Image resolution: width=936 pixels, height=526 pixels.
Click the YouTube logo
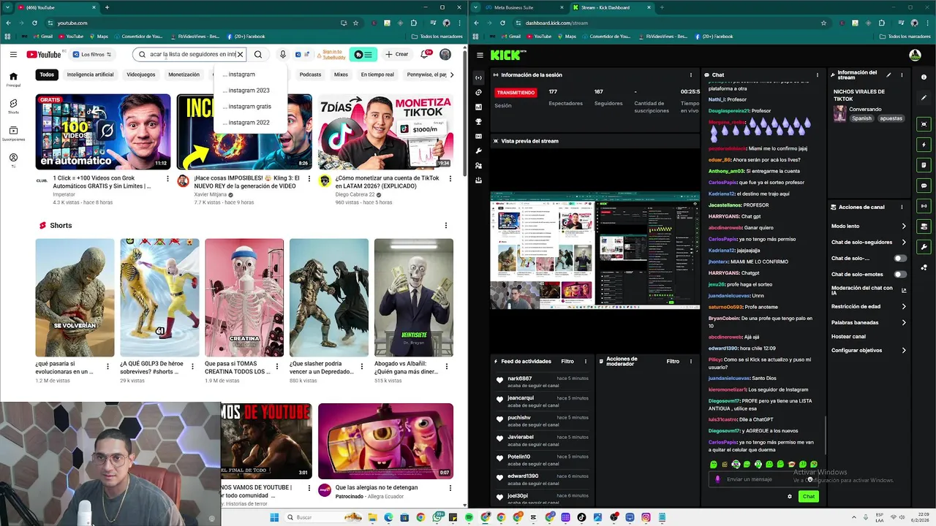44,54
